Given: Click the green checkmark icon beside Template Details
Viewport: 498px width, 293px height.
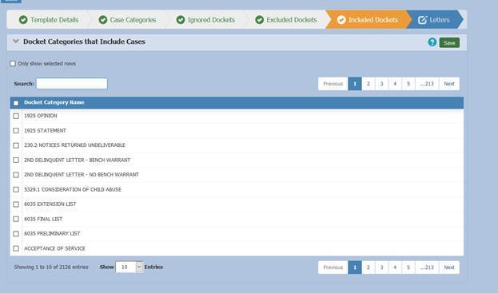Looking at the screenshot, I should [23, 20].
